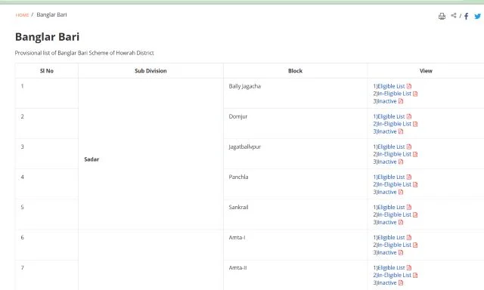Click PDF icon beside Domjur In-Eligible List
Screen dimensions: 484x290
coord(415,124)
